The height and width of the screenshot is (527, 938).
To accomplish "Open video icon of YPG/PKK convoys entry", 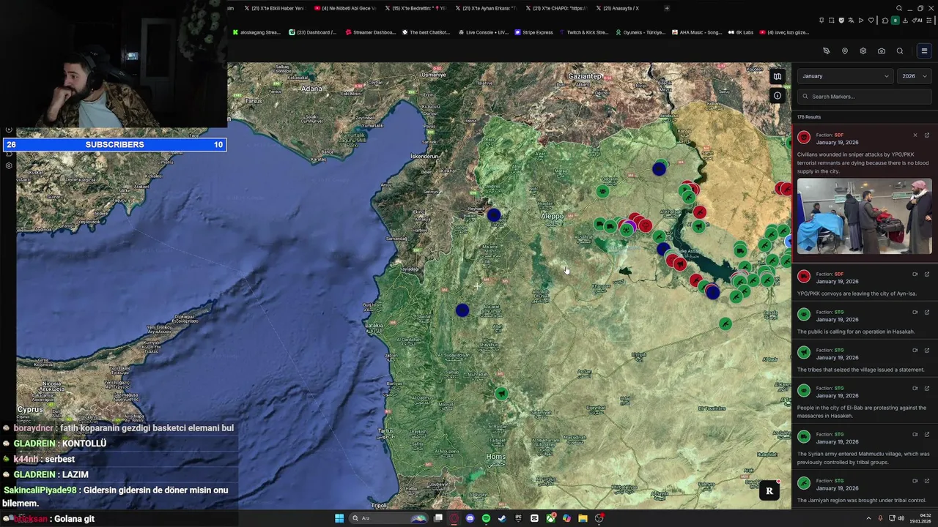I will pos(915,274).
